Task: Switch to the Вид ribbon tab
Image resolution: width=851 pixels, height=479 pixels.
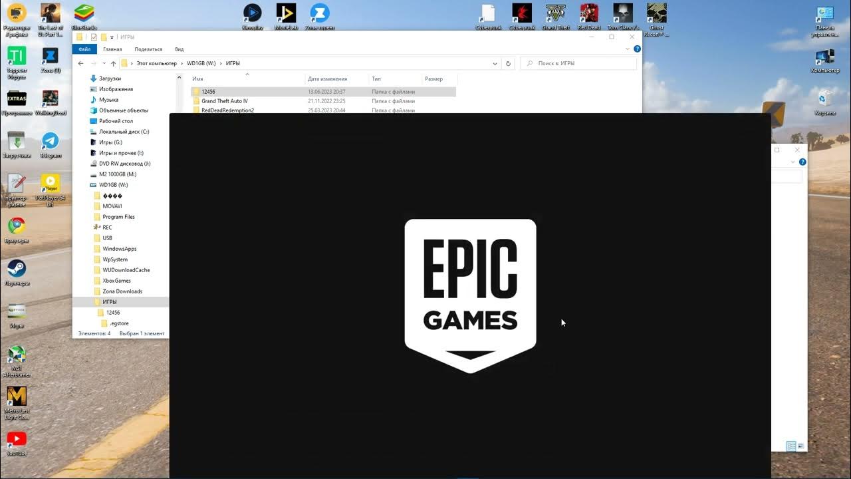Action: pos(180,49)
